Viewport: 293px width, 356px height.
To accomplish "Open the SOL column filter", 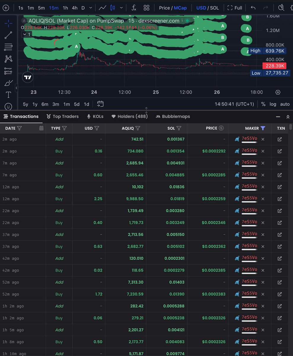I will pos(179,128).
